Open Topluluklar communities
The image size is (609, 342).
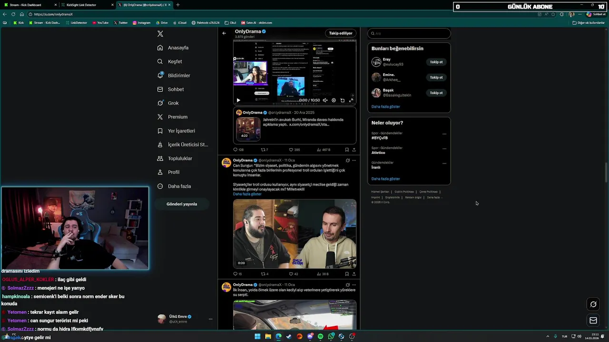click(175, 158)
